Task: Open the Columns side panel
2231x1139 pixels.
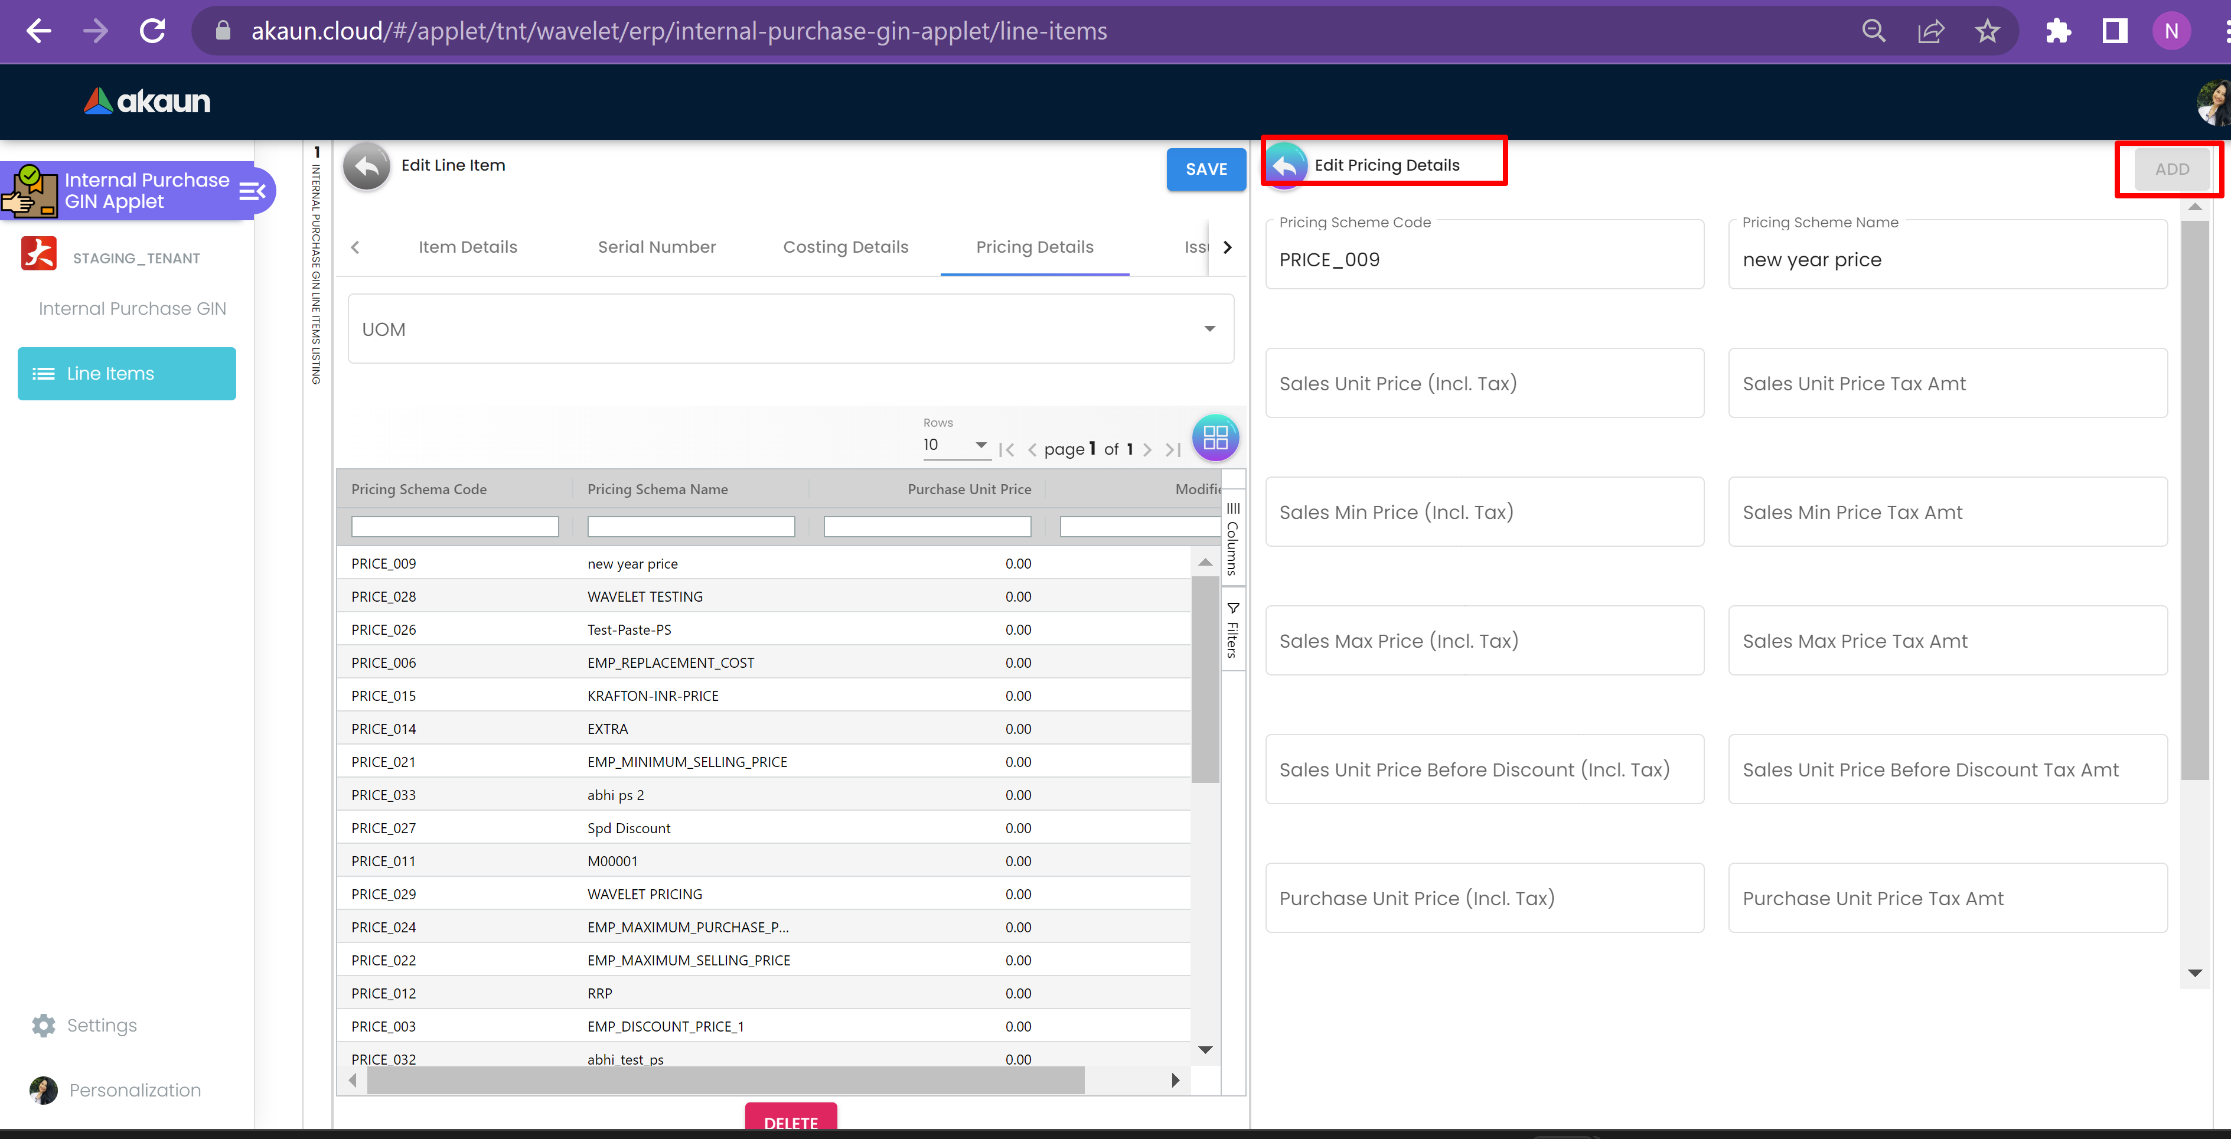Action: click(x=1232, y=539)
